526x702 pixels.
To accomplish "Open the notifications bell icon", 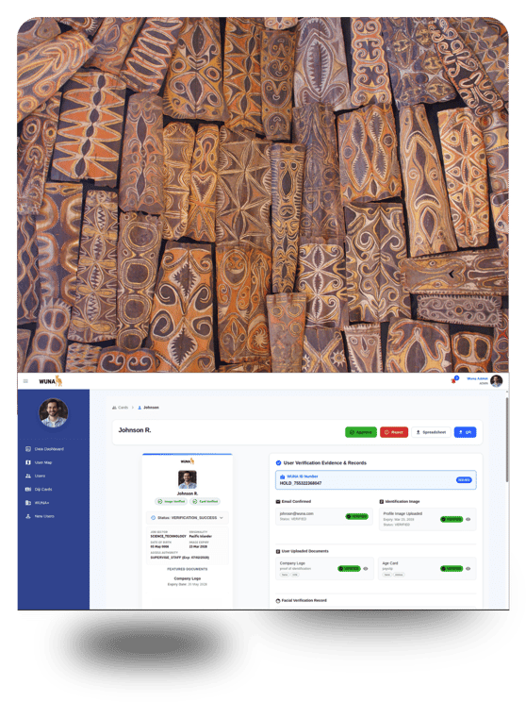I will [453, 380].
